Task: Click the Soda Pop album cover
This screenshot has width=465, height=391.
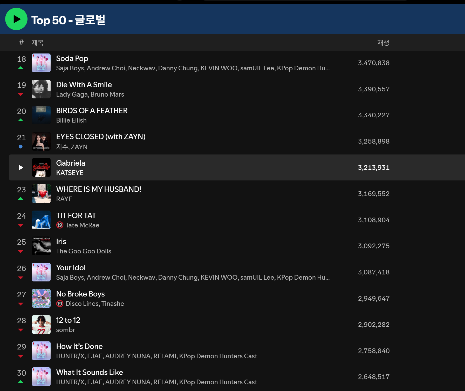Action: point(41,63)
